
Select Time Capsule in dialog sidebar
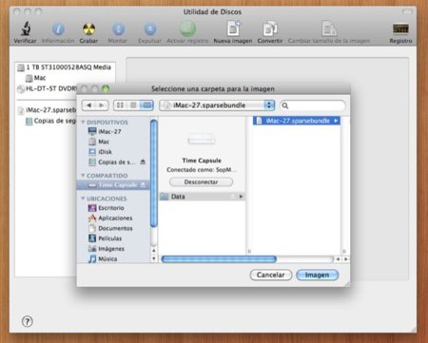pos(113,185)
